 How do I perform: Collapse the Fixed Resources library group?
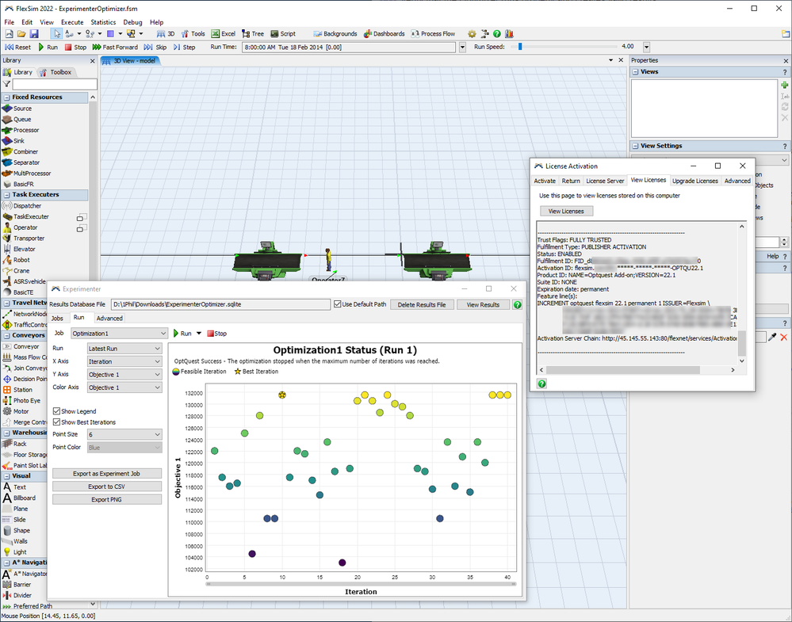(7, 97)
